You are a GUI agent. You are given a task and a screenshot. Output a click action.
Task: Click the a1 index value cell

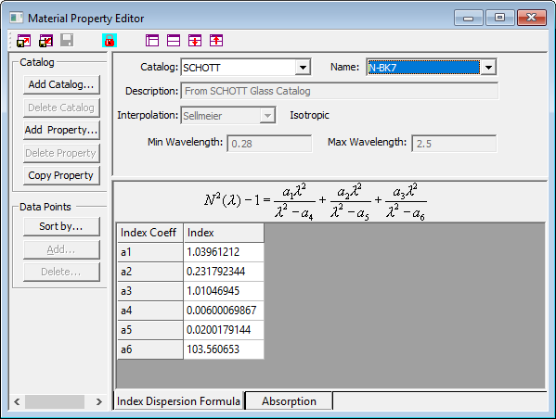click(224, 252)
